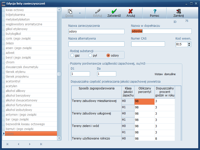The height and width of the screenshot is (150, 200).
Task: Select chrom in the list
Action: point(31,62)
